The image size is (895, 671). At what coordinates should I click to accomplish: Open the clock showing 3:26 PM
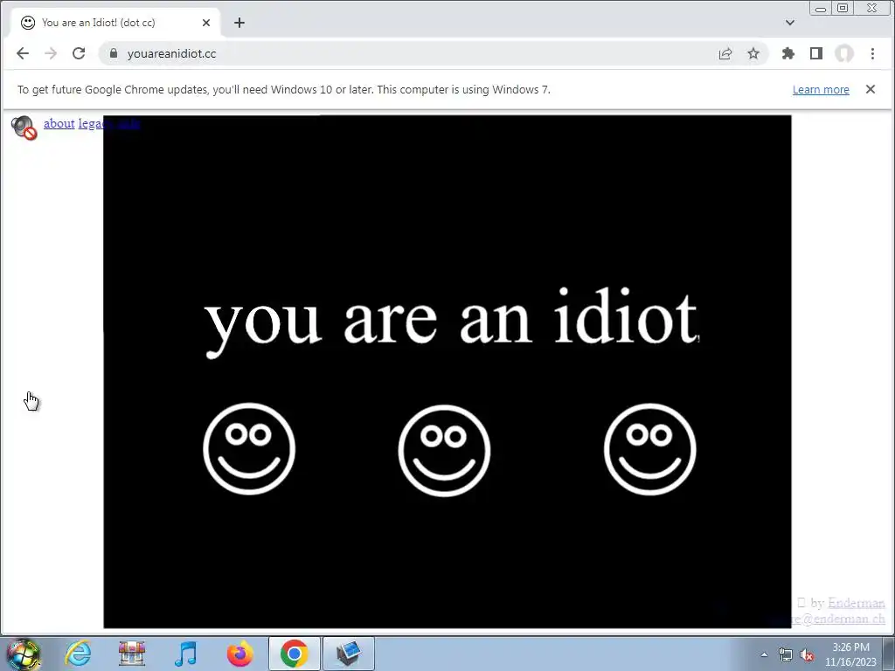[x=850, y=654]
